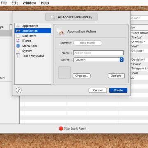Image resolution: width=148 pixels, height=148 pixels.
Task: Select the Text / Keyboard row label
Action: [x=33, y=55]
